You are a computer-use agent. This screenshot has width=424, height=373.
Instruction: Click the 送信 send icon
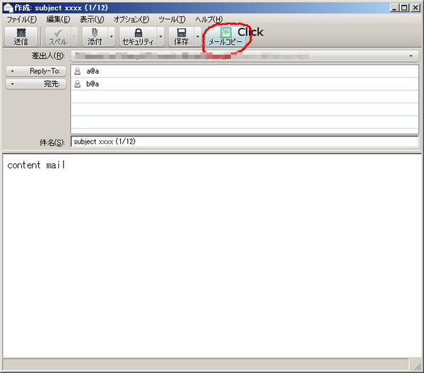point(21,33)
